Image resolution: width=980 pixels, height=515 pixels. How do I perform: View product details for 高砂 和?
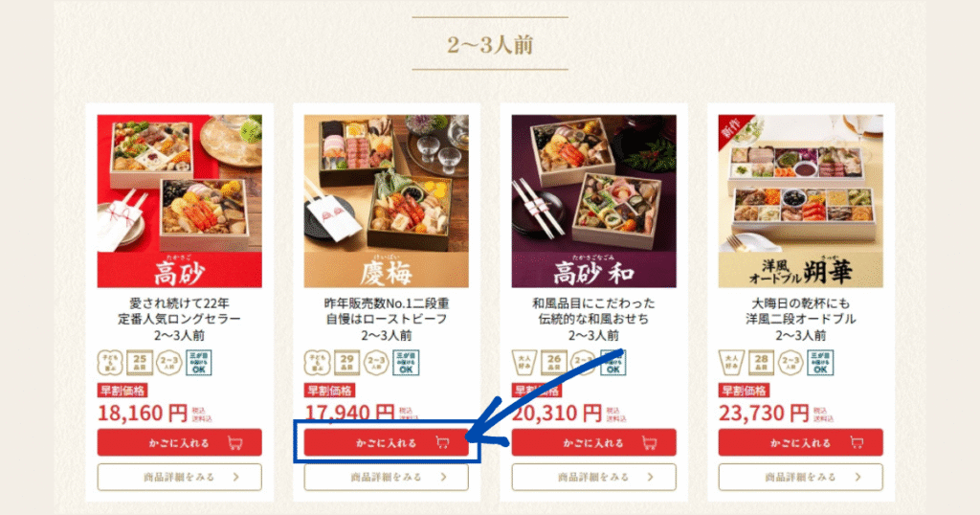coord(593,477)
